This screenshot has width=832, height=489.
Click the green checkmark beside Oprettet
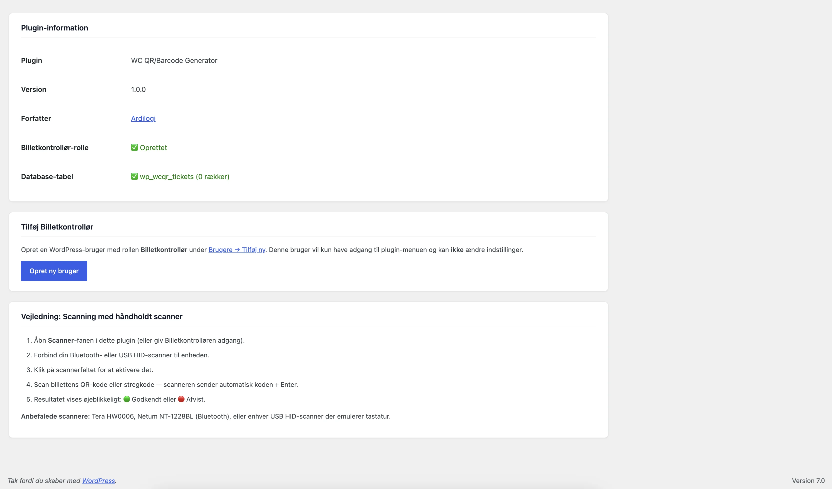[134, 147]
